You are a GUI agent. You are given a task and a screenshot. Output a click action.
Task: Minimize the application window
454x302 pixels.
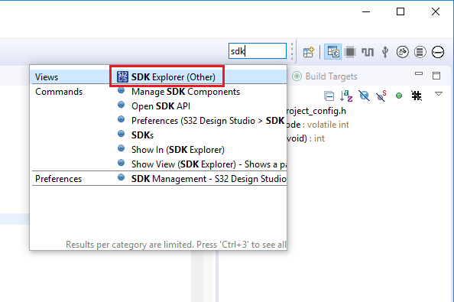(x=366, y=11)
